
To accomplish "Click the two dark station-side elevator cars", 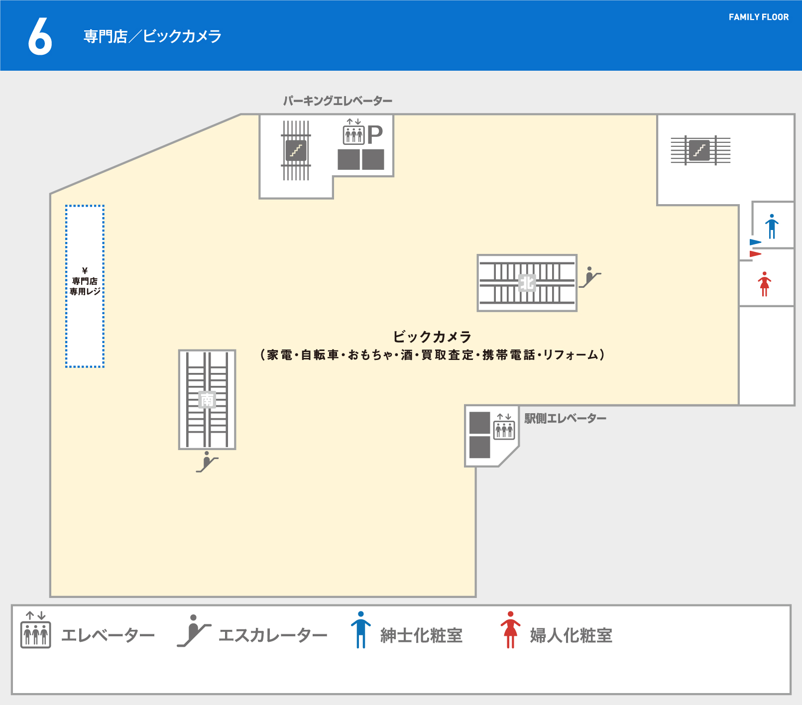I will (480, 435).
